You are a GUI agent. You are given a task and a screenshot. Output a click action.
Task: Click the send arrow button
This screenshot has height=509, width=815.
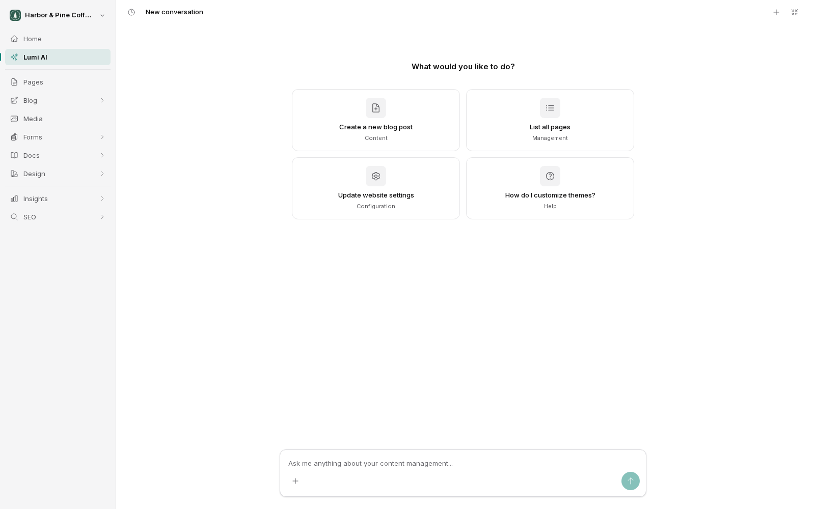631,481
